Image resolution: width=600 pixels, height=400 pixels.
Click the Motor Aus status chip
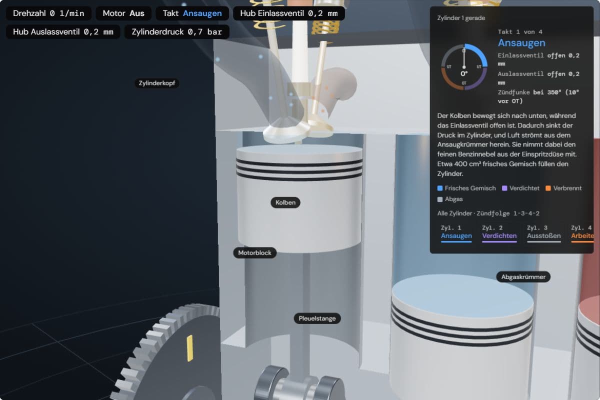[x=123, y=13]
